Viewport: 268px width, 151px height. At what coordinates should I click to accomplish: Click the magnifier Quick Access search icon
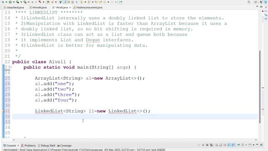pos(249,2)
